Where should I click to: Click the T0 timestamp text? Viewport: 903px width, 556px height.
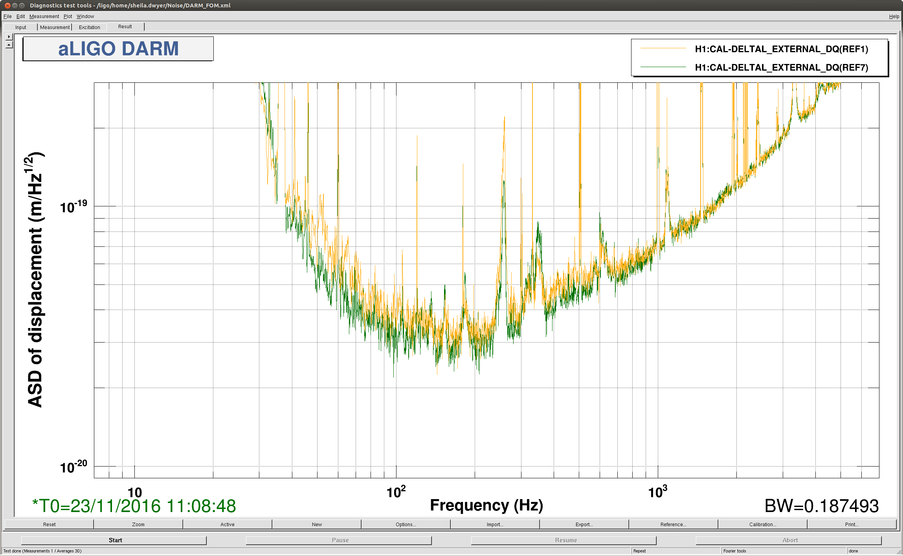[134, 506]
